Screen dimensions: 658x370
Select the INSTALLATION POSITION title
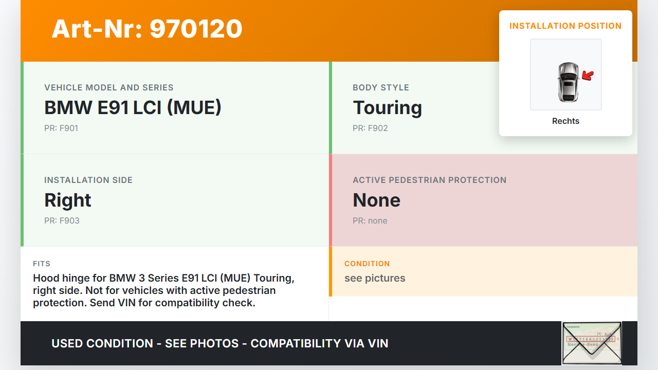pyautogui.click(x=565, y=26)
